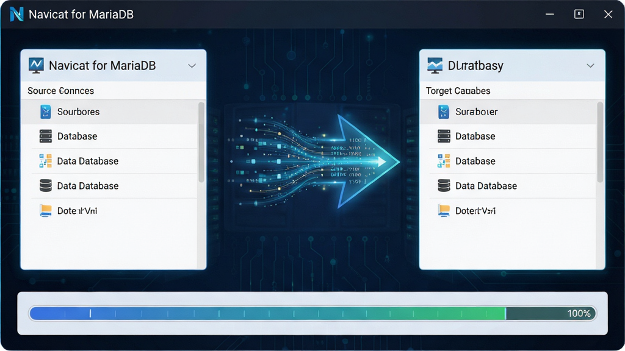Click the folder icon beside DoterVni
Screen dimensions: 625x351
(x=45, y=210)
